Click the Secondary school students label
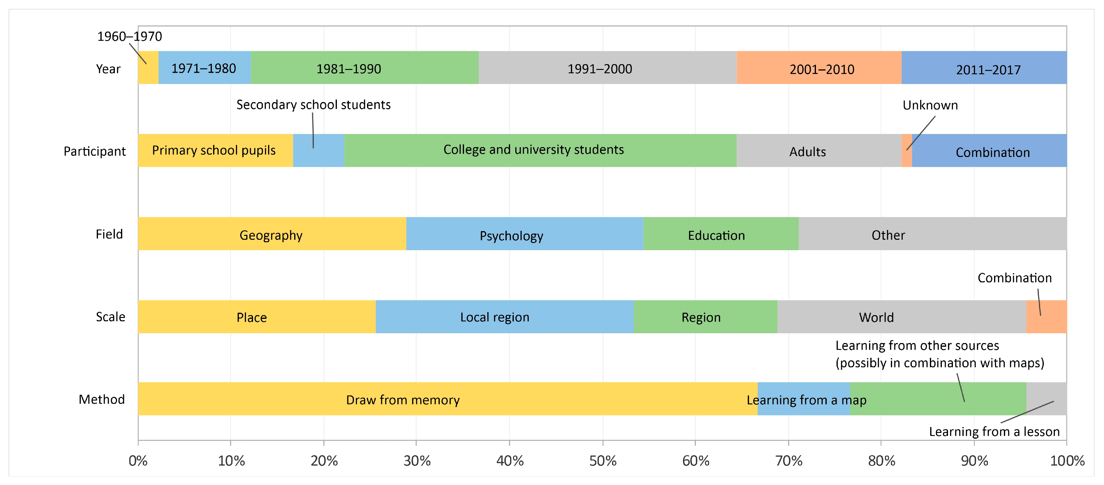The width and height of the screenshot is (1104, 485). point(313,105)
